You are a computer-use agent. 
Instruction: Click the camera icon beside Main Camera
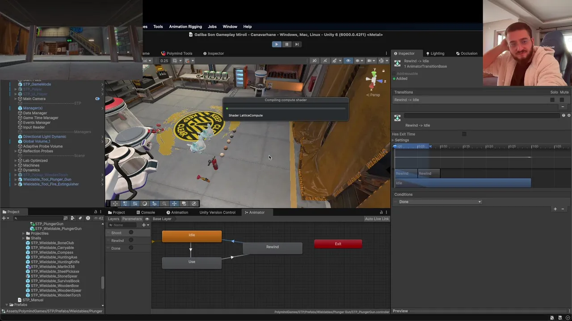(x=97, y=99)
